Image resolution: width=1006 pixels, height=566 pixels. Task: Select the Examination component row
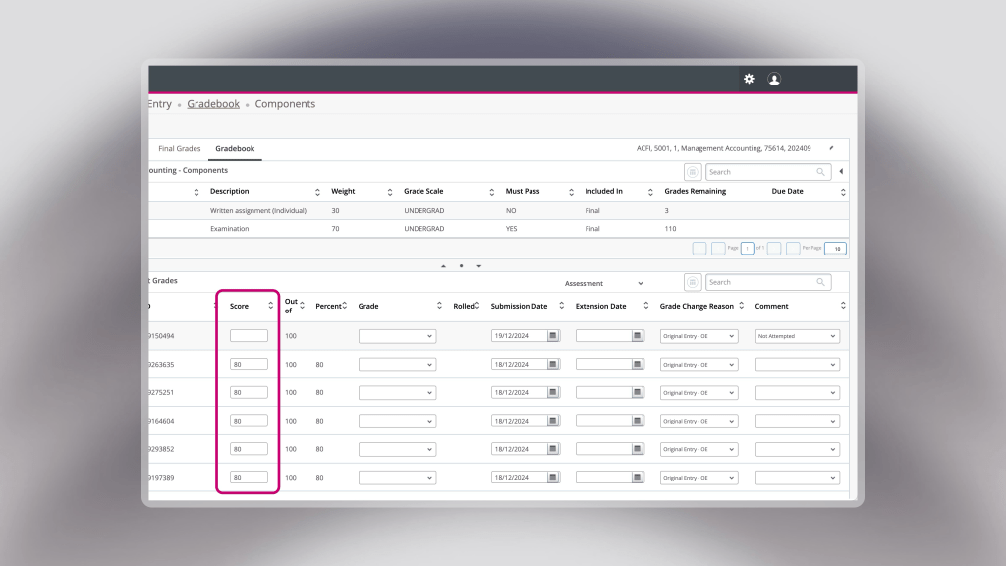click(x=498, y=228)
